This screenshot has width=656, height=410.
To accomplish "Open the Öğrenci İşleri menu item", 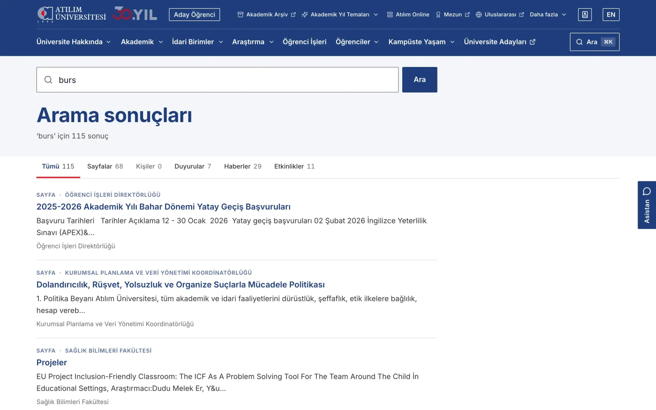I will (305, 42).
